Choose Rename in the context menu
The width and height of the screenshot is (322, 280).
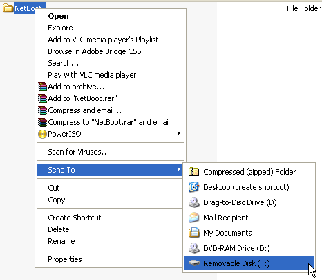point(110,241)
